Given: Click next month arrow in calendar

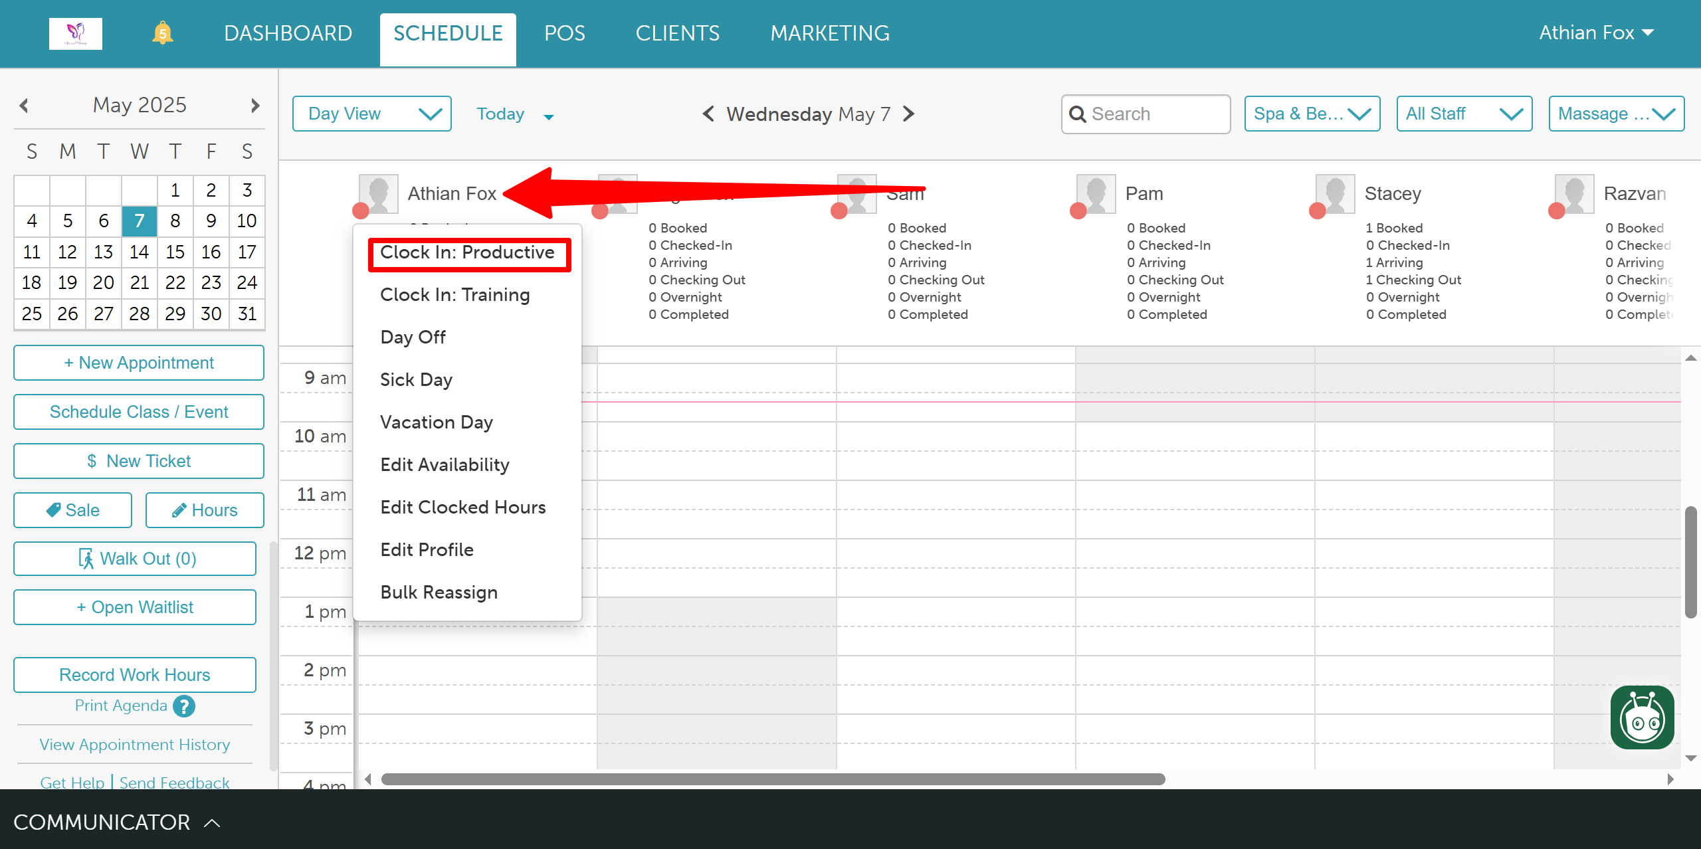Looking at the screenshot, I should [x=255, y=106].
